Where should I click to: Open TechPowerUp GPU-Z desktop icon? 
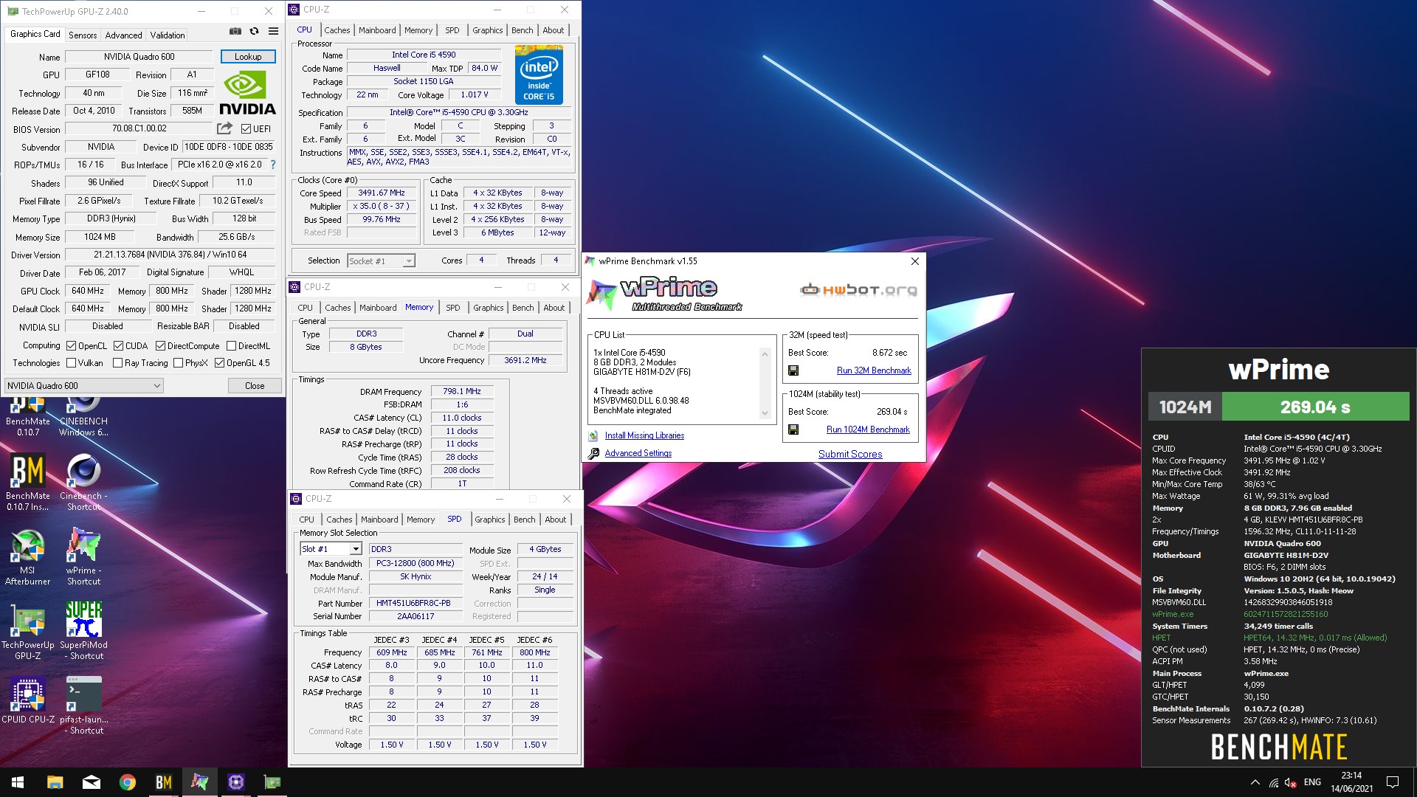point(28,630)
